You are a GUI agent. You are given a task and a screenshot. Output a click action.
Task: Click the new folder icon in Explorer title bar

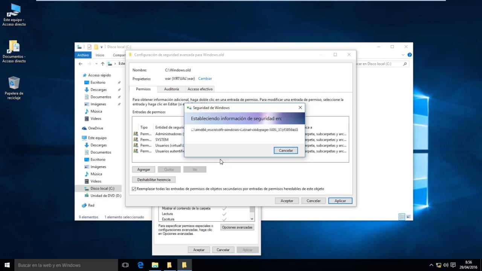[x=96, y=47]
